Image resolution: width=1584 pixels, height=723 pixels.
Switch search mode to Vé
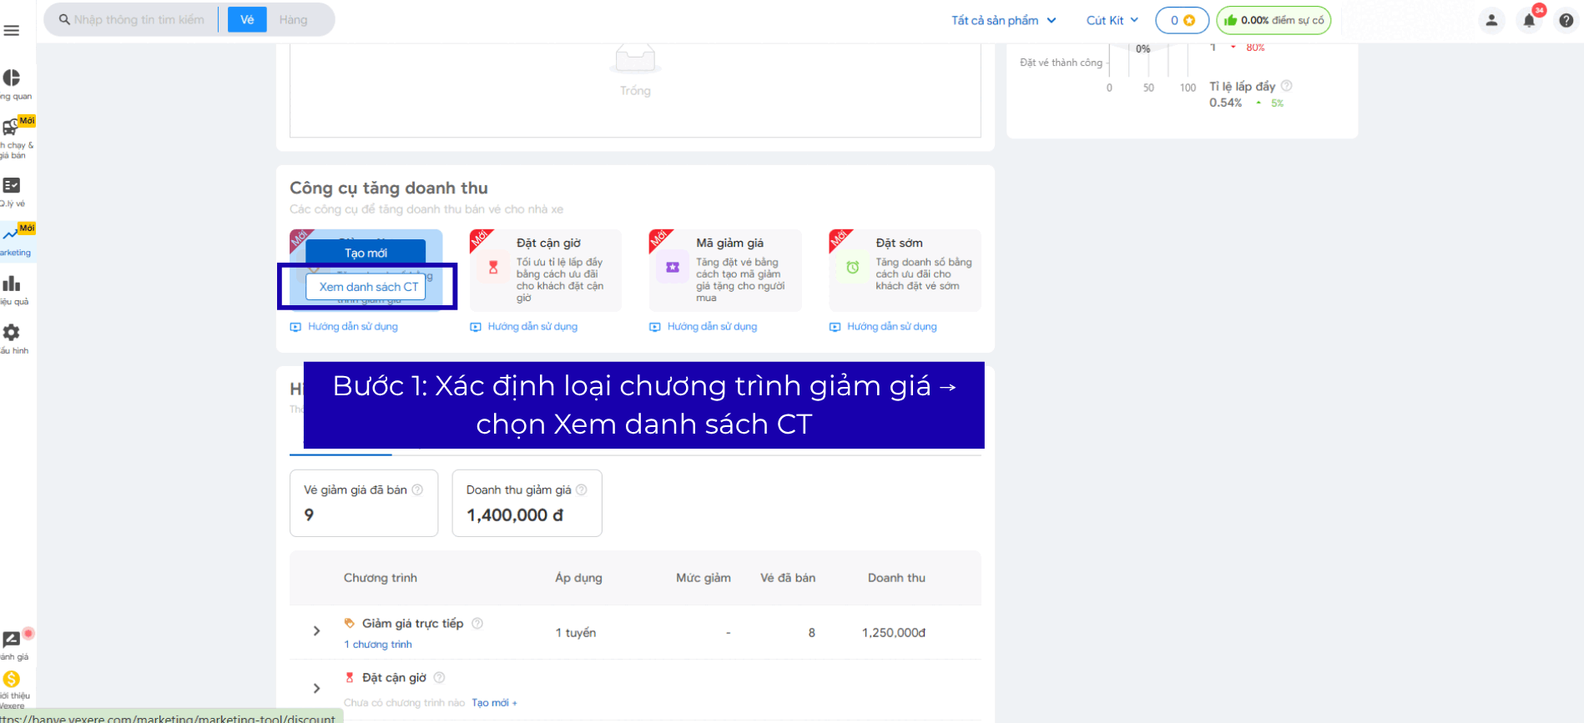coord(247,20)
